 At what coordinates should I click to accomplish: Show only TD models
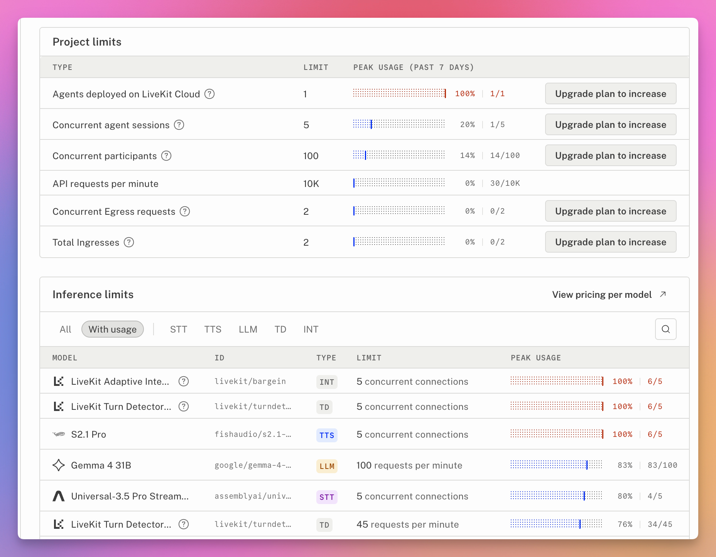tap(280, 329)
